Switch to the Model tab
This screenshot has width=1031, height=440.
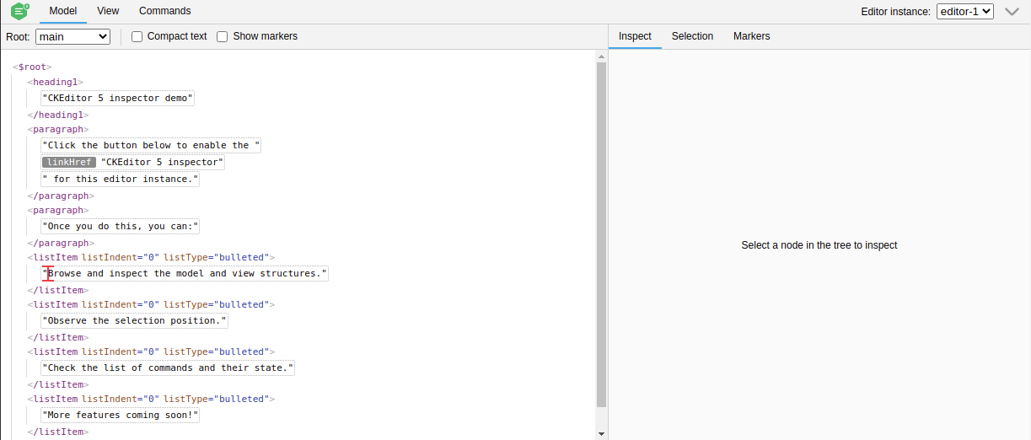pos(63,11)
